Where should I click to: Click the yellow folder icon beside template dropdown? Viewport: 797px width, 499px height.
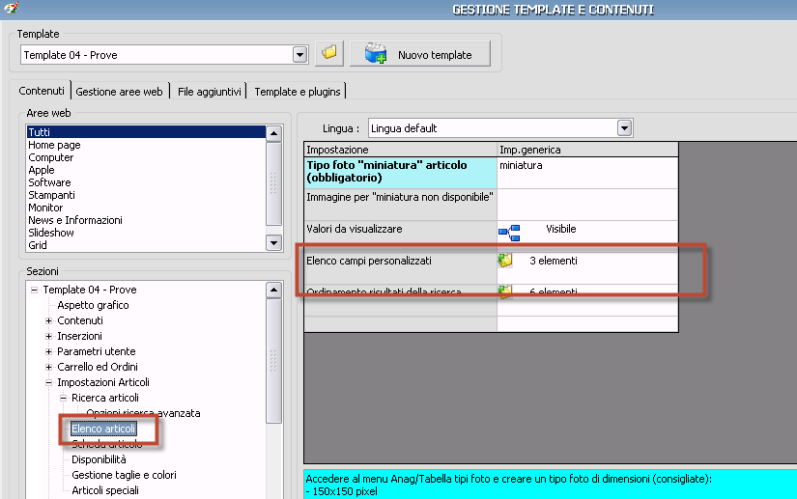(329, 53)
